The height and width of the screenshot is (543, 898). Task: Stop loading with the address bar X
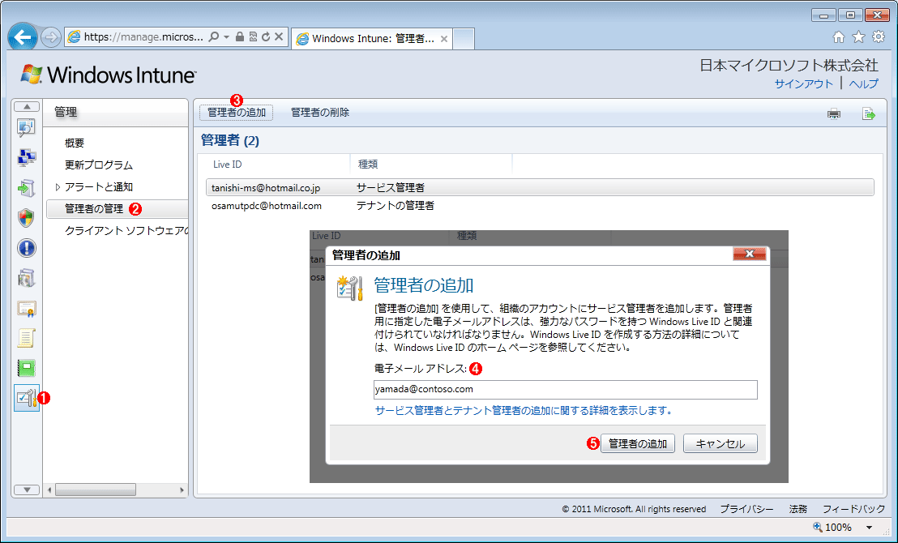point(279,36)
